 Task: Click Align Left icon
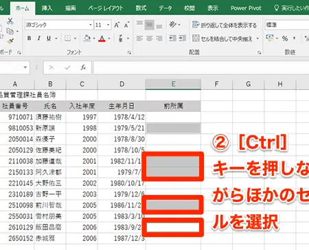click(139, 38)
